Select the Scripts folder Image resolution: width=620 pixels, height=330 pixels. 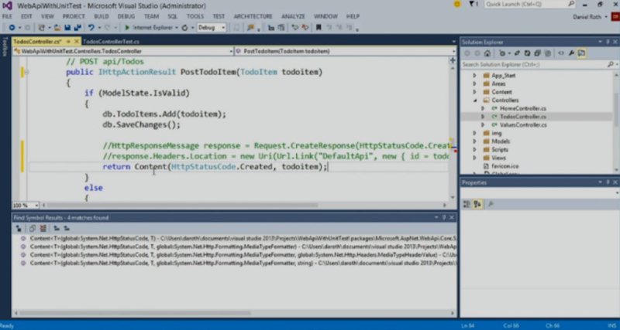click(500, 149)
